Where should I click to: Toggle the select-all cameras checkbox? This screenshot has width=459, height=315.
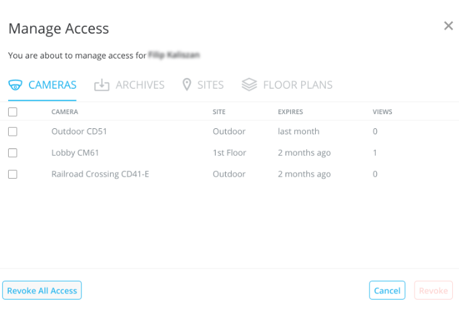[x=13, y=112]
